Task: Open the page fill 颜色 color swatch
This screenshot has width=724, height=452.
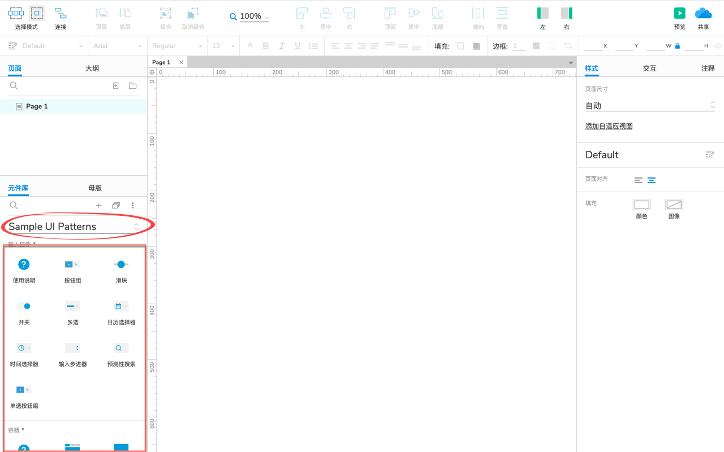Action: (x=641, y=205)
